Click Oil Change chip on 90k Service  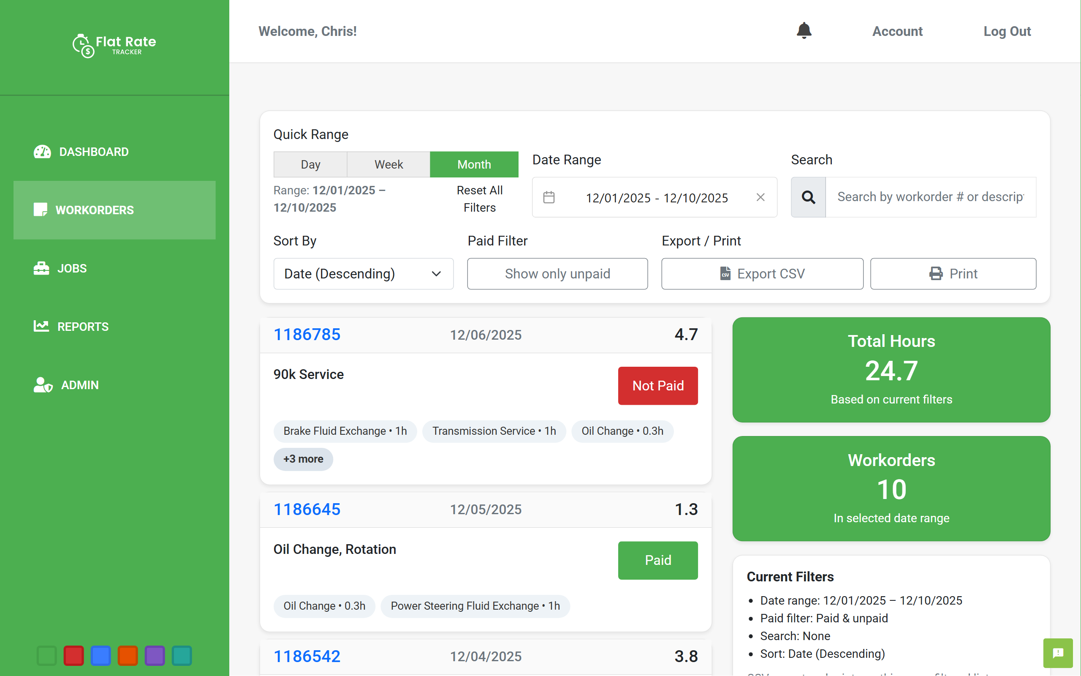click(622, 431)
